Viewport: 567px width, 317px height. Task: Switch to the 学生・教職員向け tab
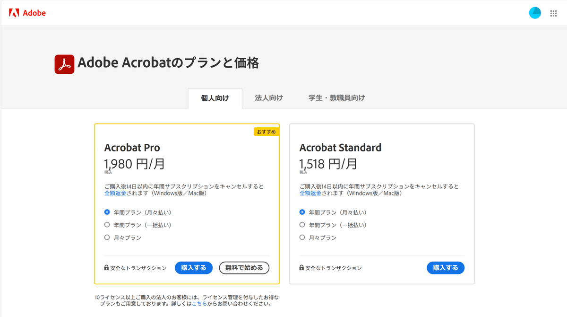(337, 98)
